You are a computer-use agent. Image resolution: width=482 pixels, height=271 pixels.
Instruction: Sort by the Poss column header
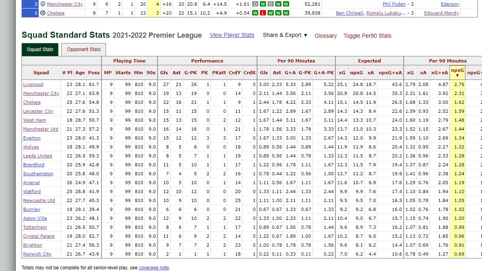94,73
